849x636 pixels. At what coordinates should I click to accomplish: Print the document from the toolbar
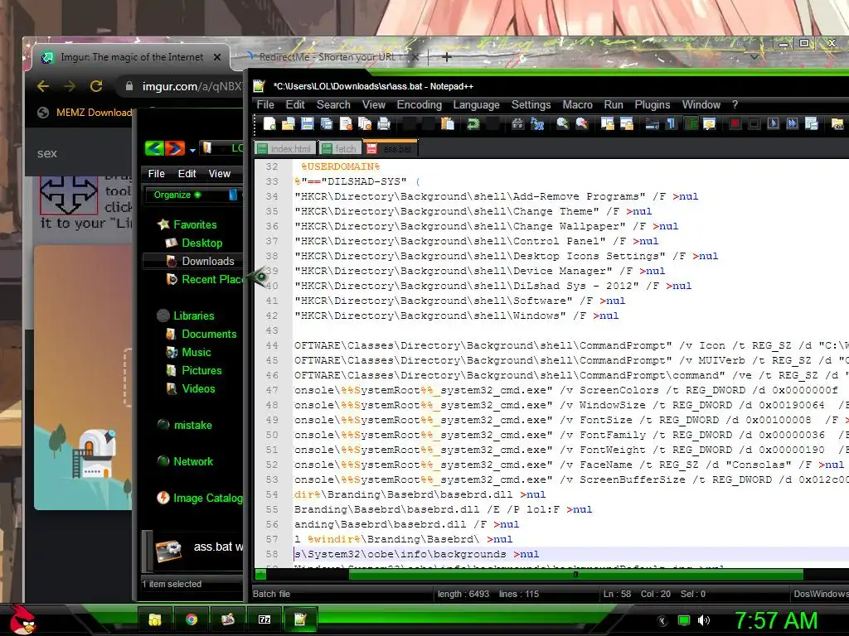coord(384,124)
